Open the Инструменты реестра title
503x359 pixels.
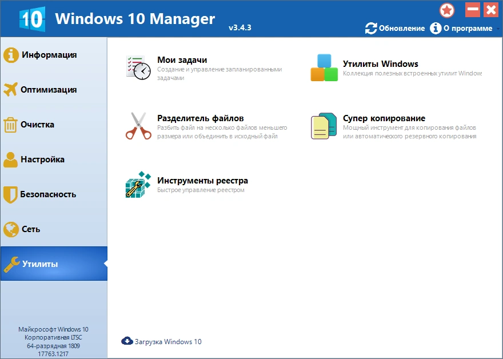[x=202, y=181]
